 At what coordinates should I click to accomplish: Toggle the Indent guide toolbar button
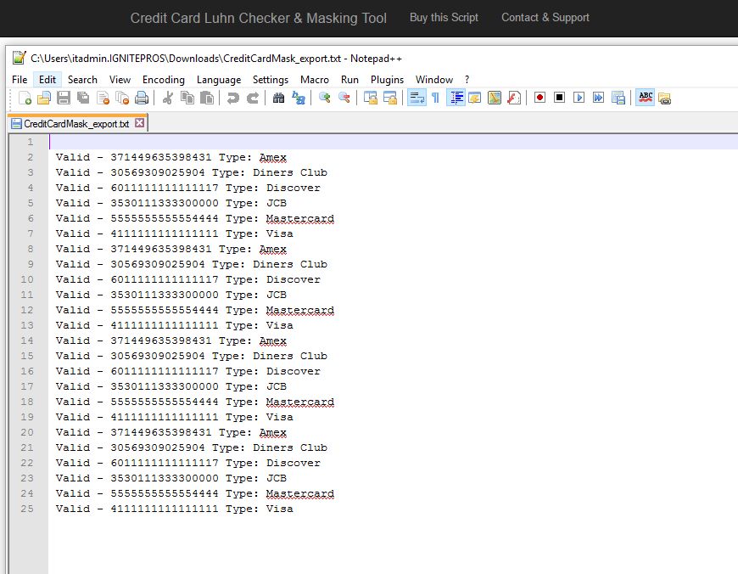point(456,98)
